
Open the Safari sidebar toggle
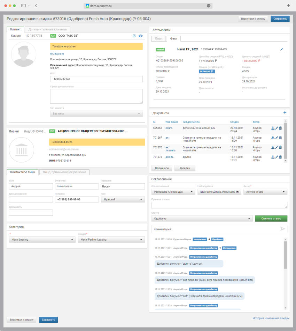pos(23,6)
